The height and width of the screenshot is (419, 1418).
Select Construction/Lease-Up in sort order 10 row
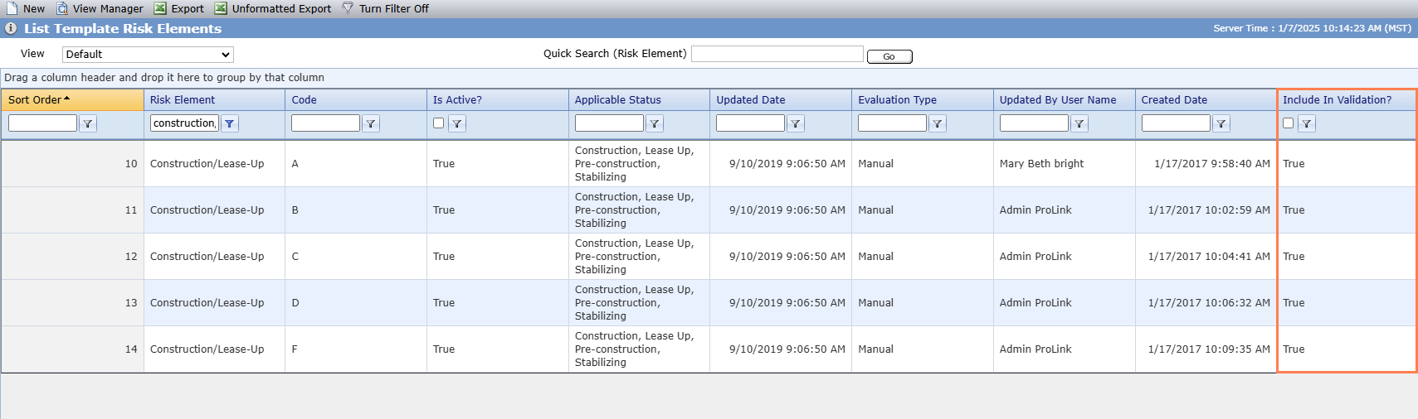click(x=207, y=164)
